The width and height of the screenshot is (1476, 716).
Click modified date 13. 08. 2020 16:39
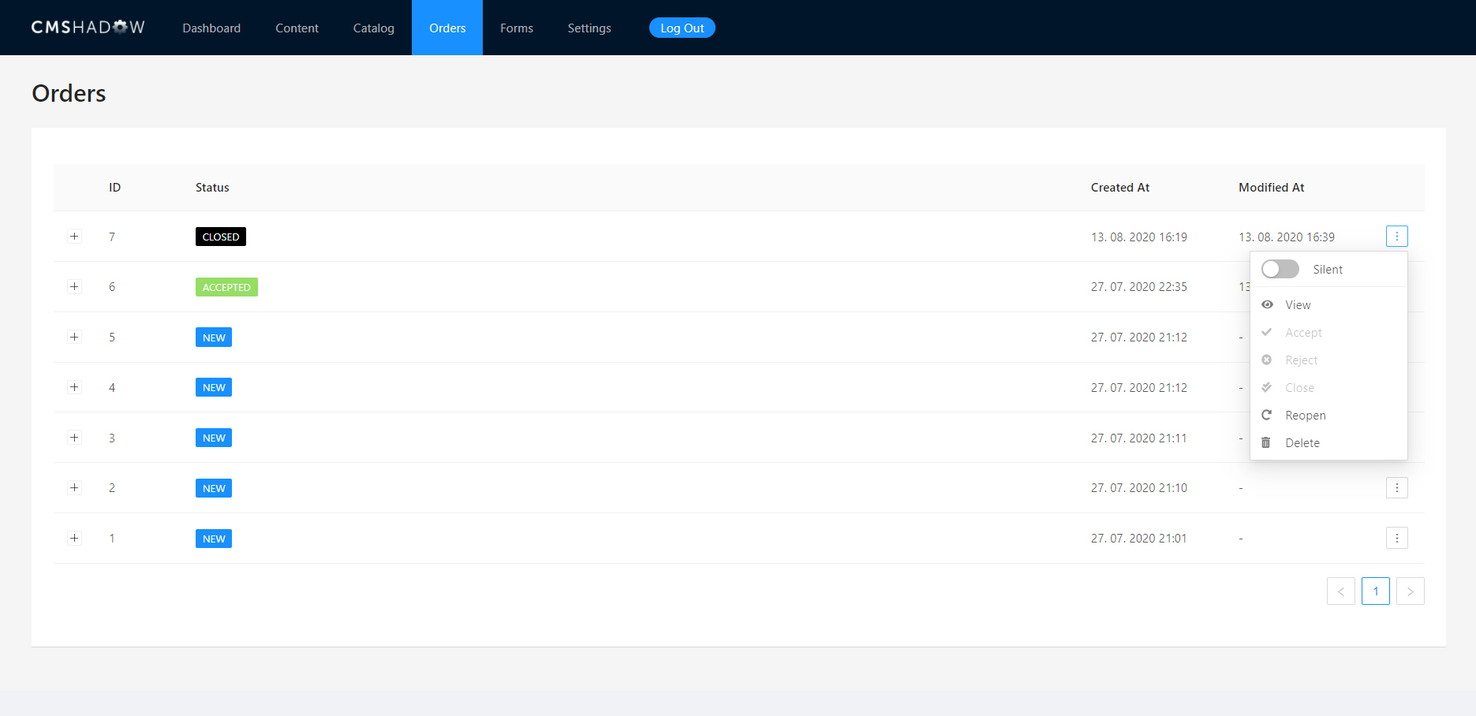[1287, 237]
